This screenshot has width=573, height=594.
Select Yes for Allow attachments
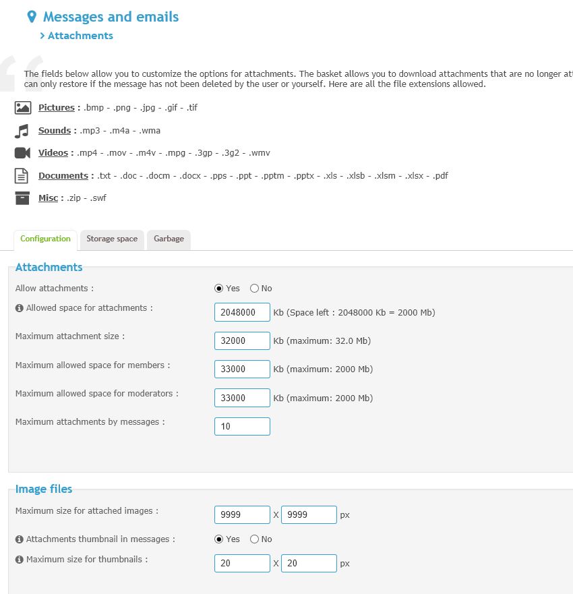pyautogui.click(x=218, y=289)
